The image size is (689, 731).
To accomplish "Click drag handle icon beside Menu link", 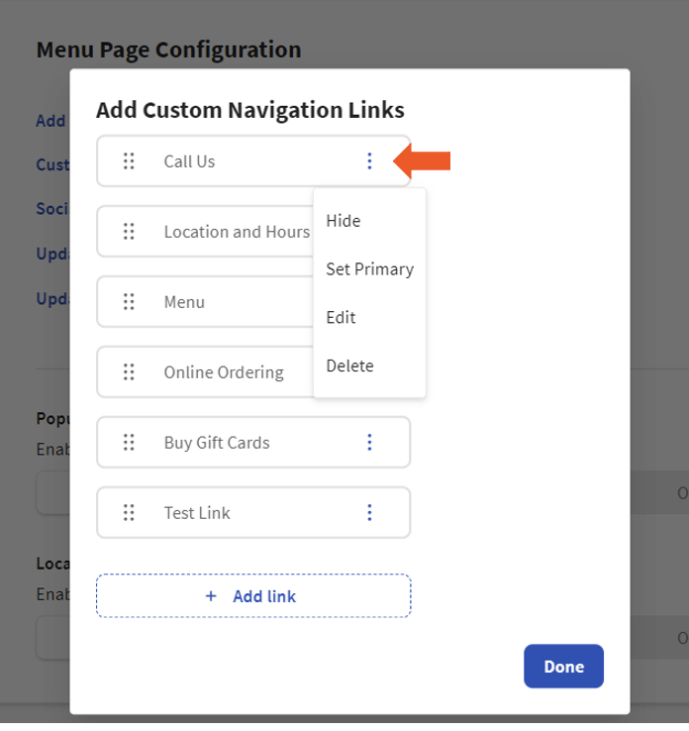I will tap(129, 302).
